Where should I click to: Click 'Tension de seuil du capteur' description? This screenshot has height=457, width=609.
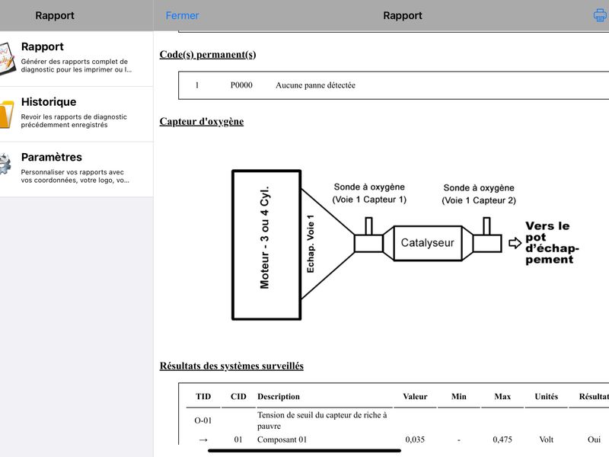pos(322,420)
